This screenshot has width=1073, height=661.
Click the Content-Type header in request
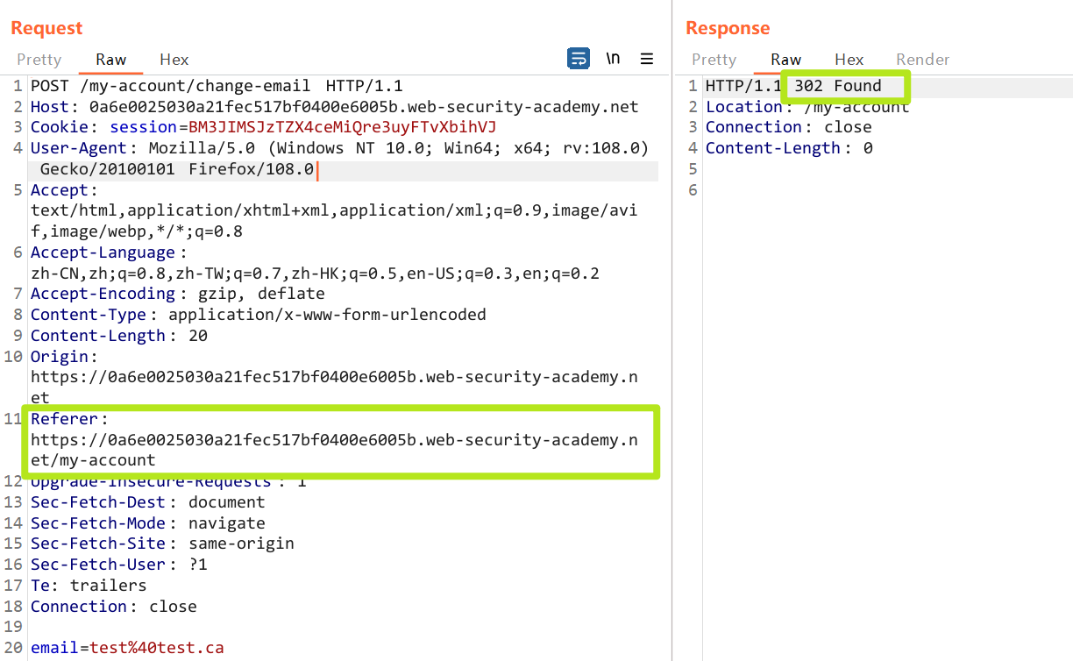90,315
